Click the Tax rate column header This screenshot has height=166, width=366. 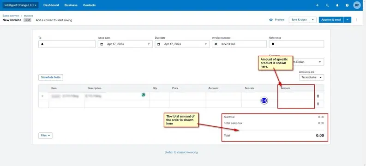pyautogui.click(x=249, y=88)
